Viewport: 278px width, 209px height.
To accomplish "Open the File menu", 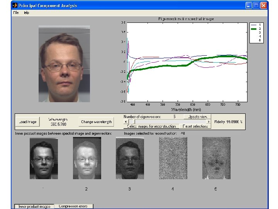I will click(x=16, y=13).
